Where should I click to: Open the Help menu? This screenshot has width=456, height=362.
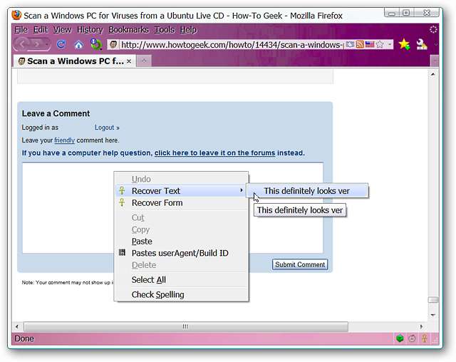(x=188, y=30)
